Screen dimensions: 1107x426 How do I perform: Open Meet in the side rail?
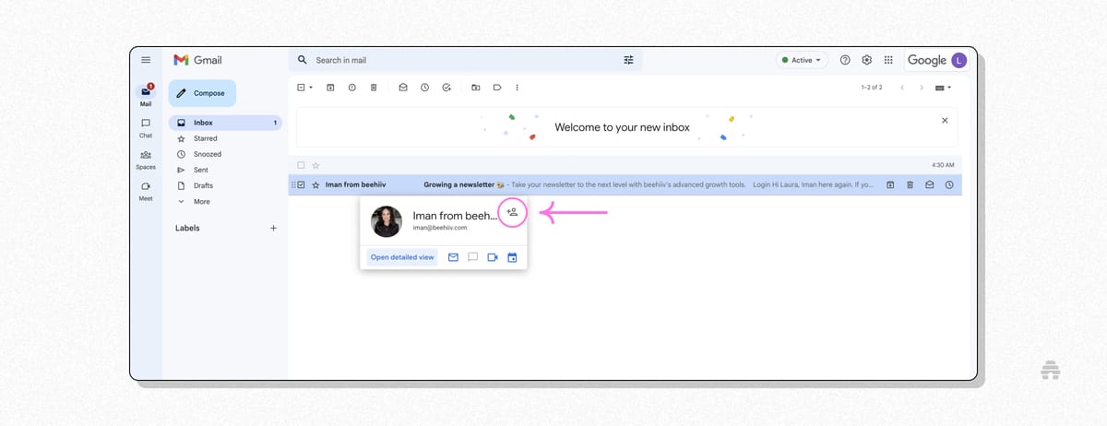(146, 190)
